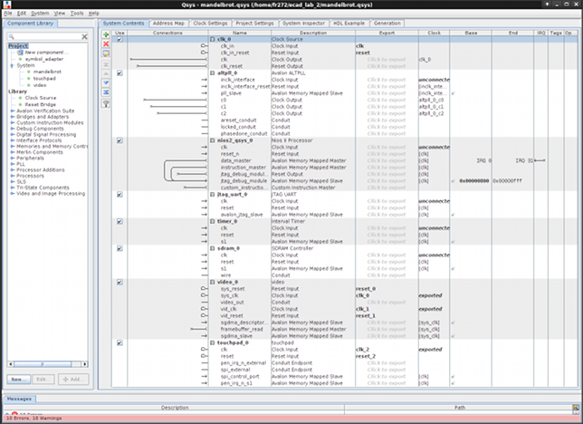Toggle the Use checkbox for video_0
The image size is (583, 424).
pos(119,282)
